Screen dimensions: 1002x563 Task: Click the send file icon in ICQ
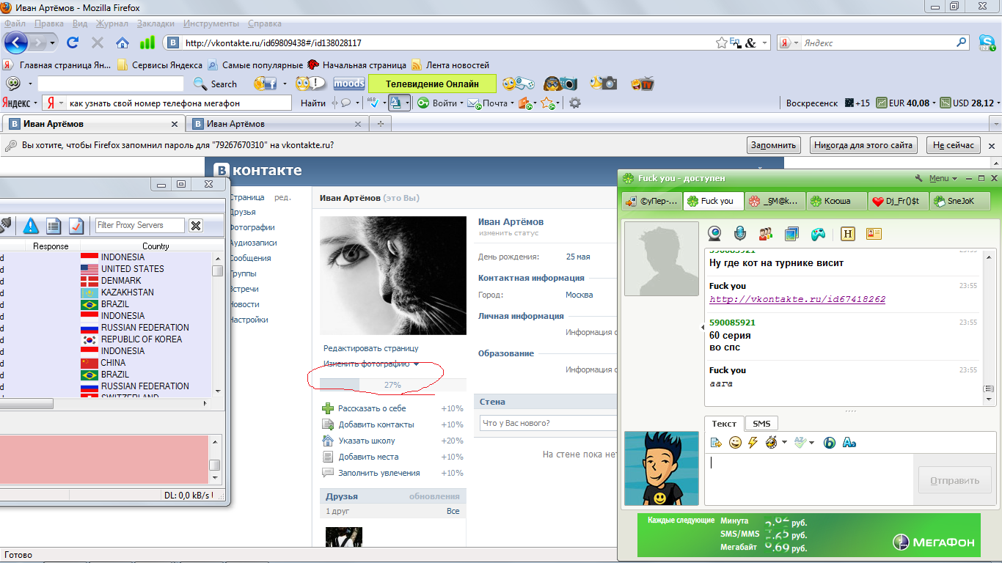point(717,442)
